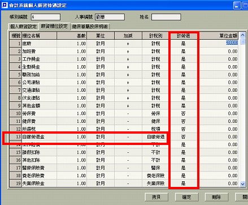This screenshot has width=248, height=205.
Task: Click the scrollbar down arrow of the table
Action: click(242, 183)
